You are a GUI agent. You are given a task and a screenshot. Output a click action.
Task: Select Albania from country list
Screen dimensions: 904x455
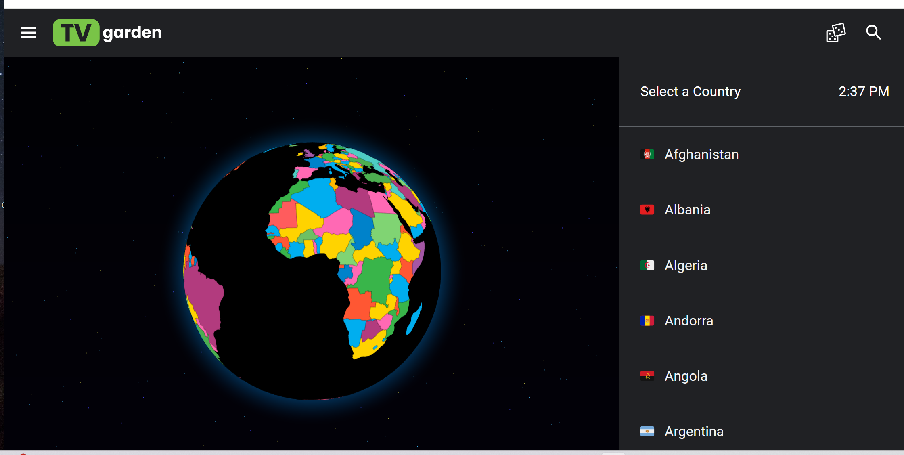click(687, 210)
